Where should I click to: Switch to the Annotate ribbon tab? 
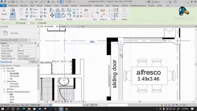pyautogui.click(x=65, y=6)
